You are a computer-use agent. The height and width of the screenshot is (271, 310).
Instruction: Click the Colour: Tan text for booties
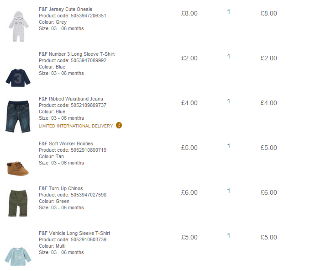tap(51, 156)
